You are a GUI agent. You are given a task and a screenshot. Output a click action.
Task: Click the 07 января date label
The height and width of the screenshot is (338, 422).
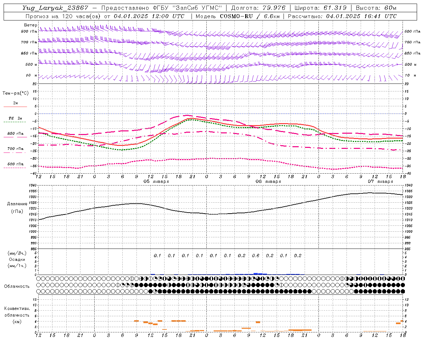click(380, 182)
